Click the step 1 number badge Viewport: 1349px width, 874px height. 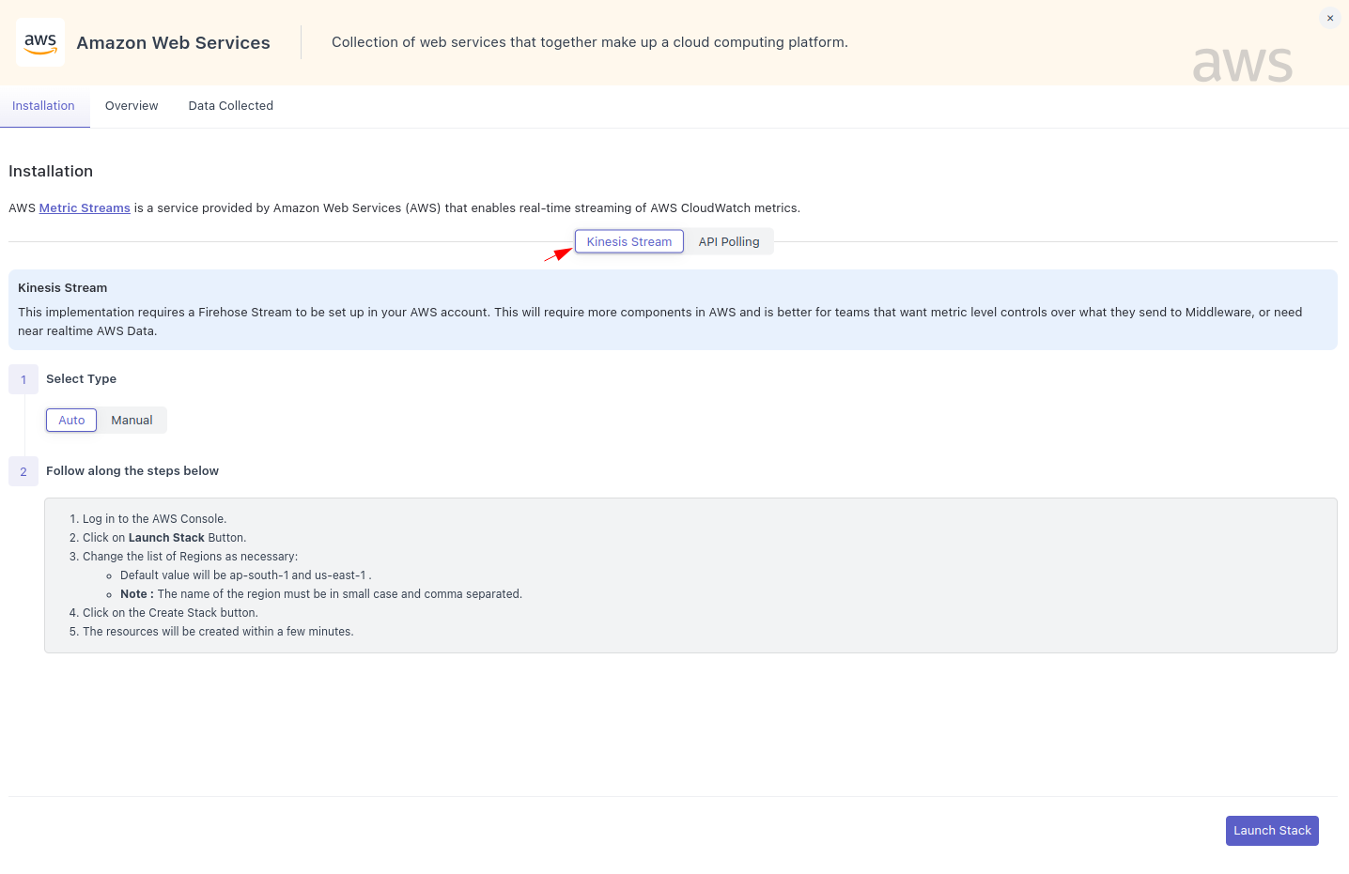pos(23,379)
